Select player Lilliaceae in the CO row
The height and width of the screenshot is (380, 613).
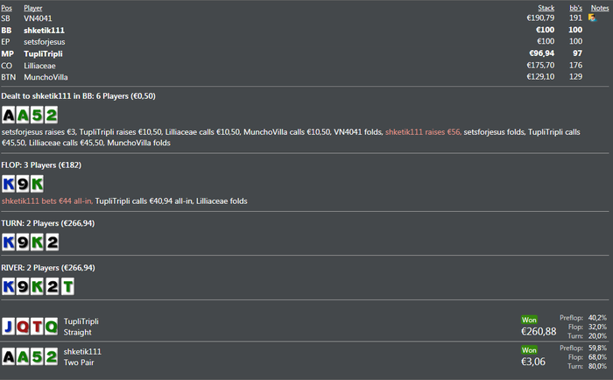tap(42, 64)
